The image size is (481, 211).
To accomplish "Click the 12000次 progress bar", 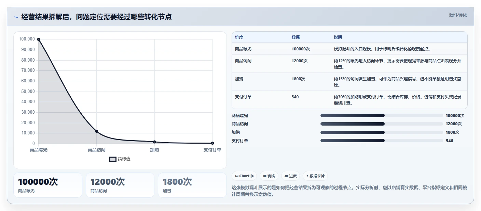I will [x=382, y=124].
